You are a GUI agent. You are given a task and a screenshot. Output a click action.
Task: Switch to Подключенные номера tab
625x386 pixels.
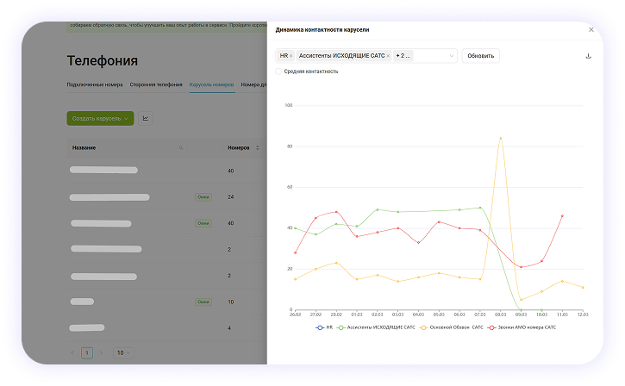click(x=95, y=84)
